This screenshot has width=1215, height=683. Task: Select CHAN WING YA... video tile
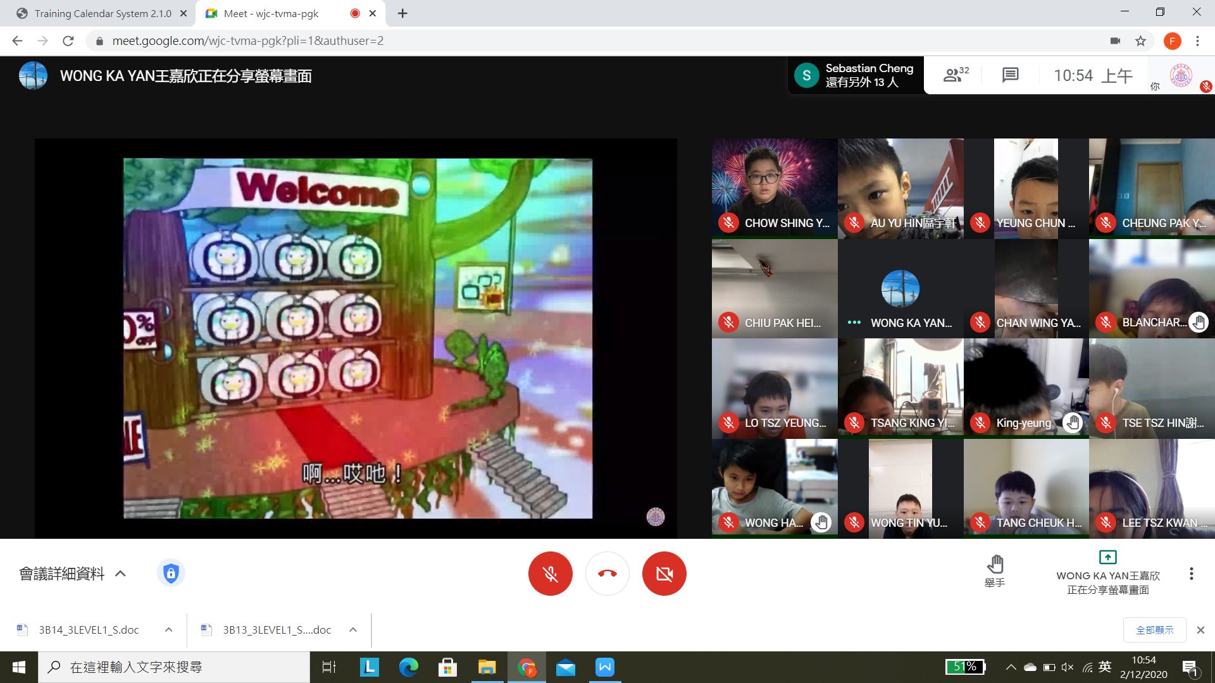1026,288
